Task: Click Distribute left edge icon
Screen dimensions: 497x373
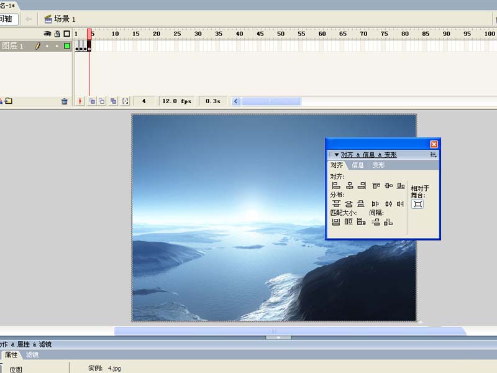Action: pos(375,204)
